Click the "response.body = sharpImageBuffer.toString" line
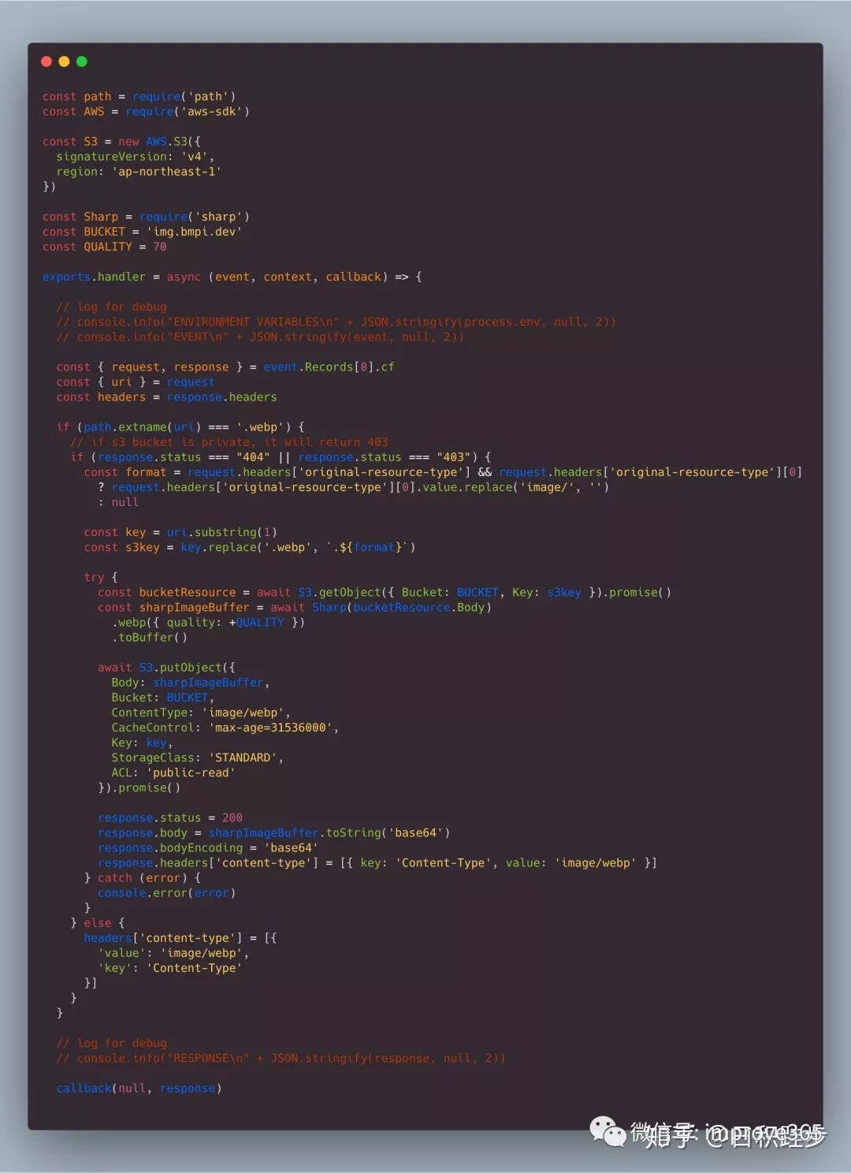The image size is (851, 1173). tap(274, 833)
